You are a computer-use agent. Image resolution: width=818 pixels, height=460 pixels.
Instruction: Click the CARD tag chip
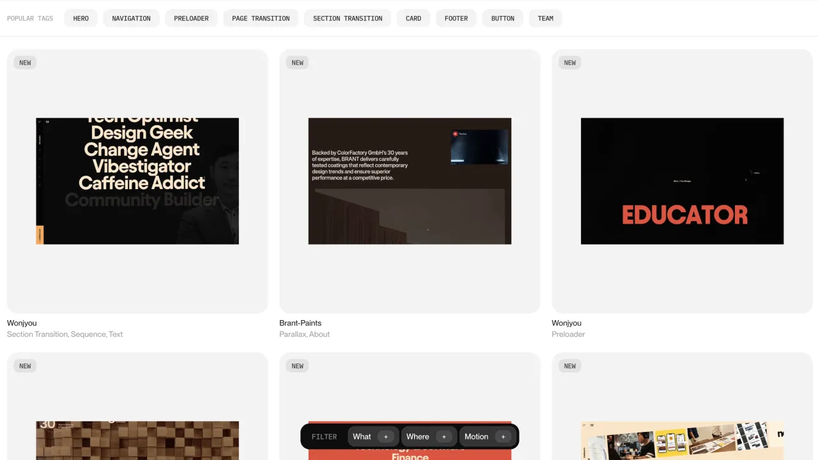tap(413, 19)
